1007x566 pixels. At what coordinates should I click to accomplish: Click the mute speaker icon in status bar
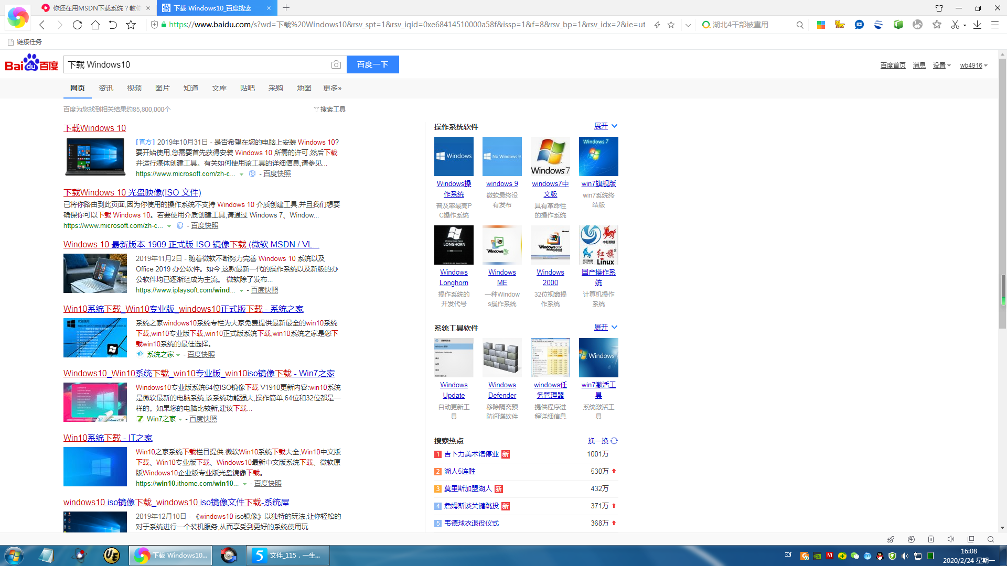[951, 539]
